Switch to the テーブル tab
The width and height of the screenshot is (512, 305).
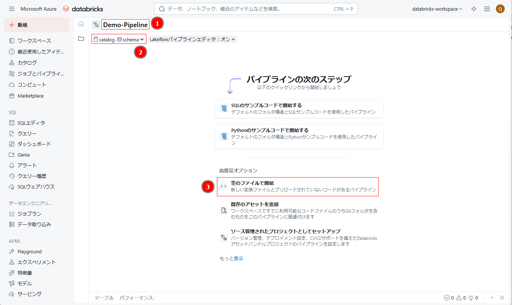[104, 298]
